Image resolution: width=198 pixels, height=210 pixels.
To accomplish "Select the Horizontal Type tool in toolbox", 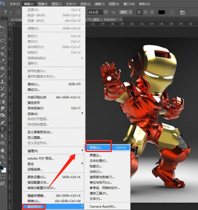I will (2, 129).
